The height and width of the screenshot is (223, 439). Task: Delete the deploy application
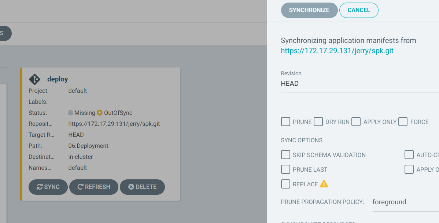point(142,187)
